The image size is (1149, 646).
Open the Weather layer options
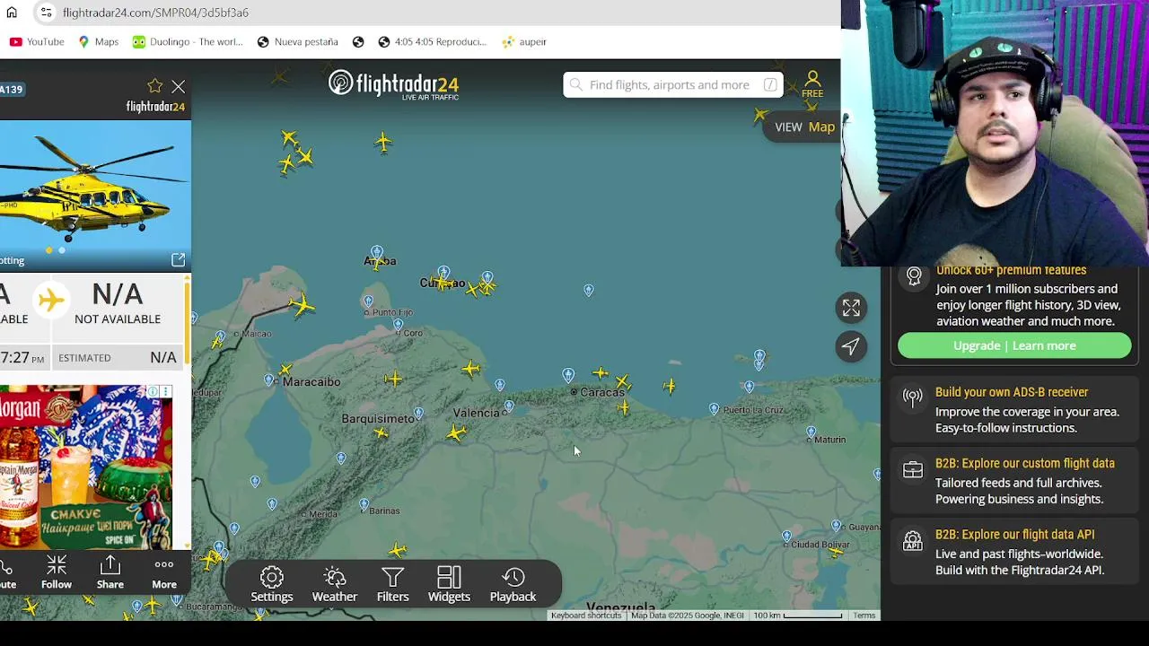(x=335, y=585)
